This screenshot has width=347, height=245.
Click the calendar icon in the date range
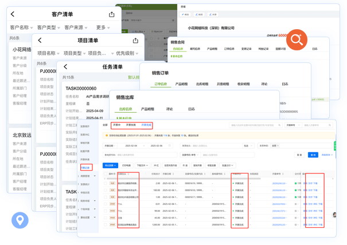[170, 145]
